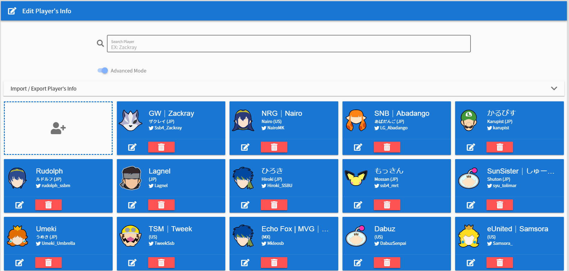This screenshot has height=271, width=569.
Task: Edit the SNB | Abadango player card
Action: click(x=358, y=147)
